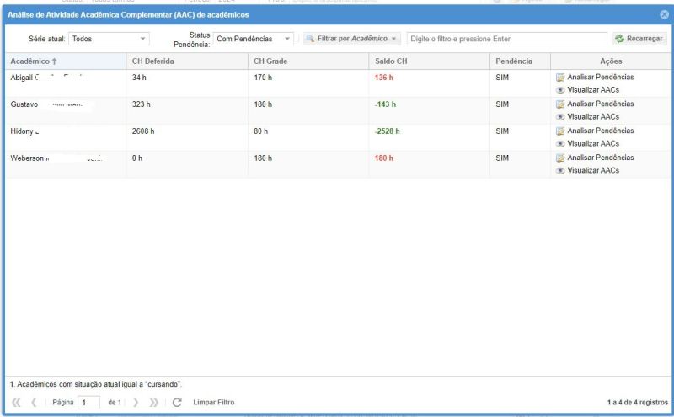Click Limpar Filtro link
Viewport: 674px width, 417px height.
click(x=214, y=403)
